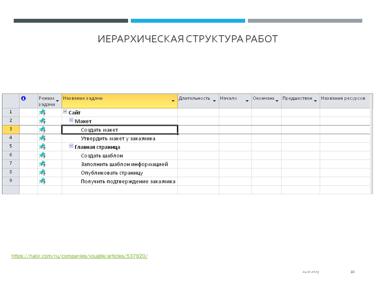Image resolution: width=376 pixels, height=282 pixels.
Task: Click the task mode pin icon in row 4
Action: tap(42, 138)
